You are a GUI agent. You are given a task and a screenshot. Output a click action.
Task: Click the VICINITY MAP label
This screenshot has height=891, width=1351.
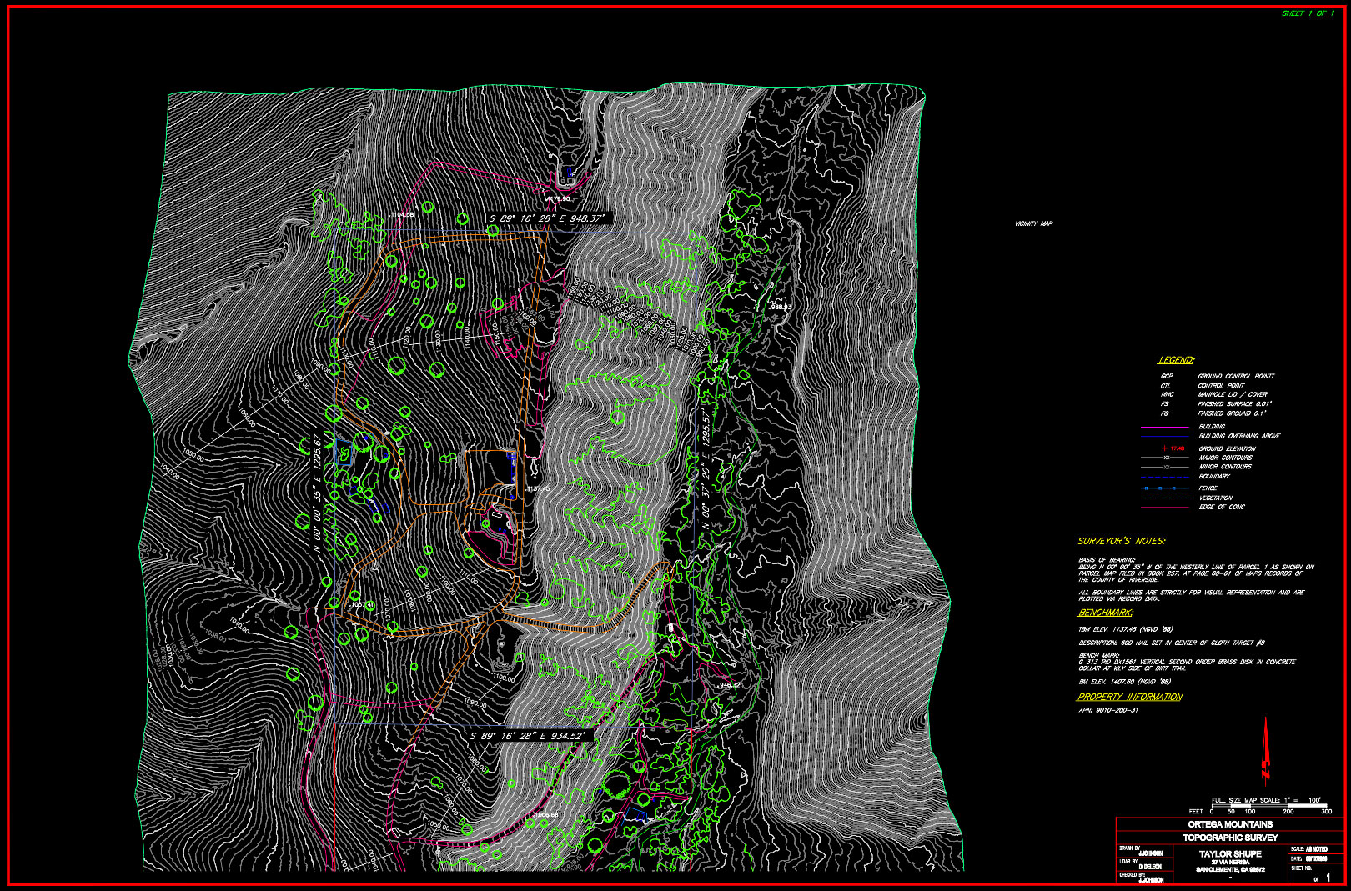click(1033, 223)
